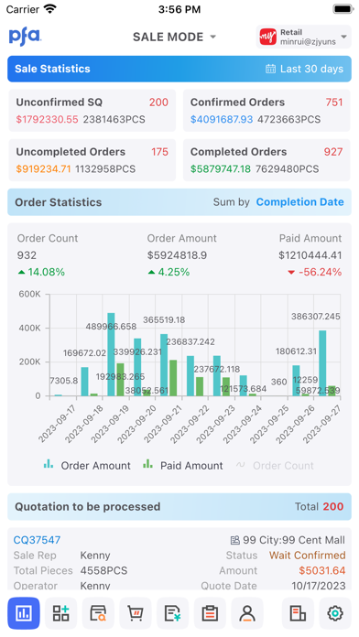
Task: Tap the Order Amount value $5924818.9
Action: [177, 255]
